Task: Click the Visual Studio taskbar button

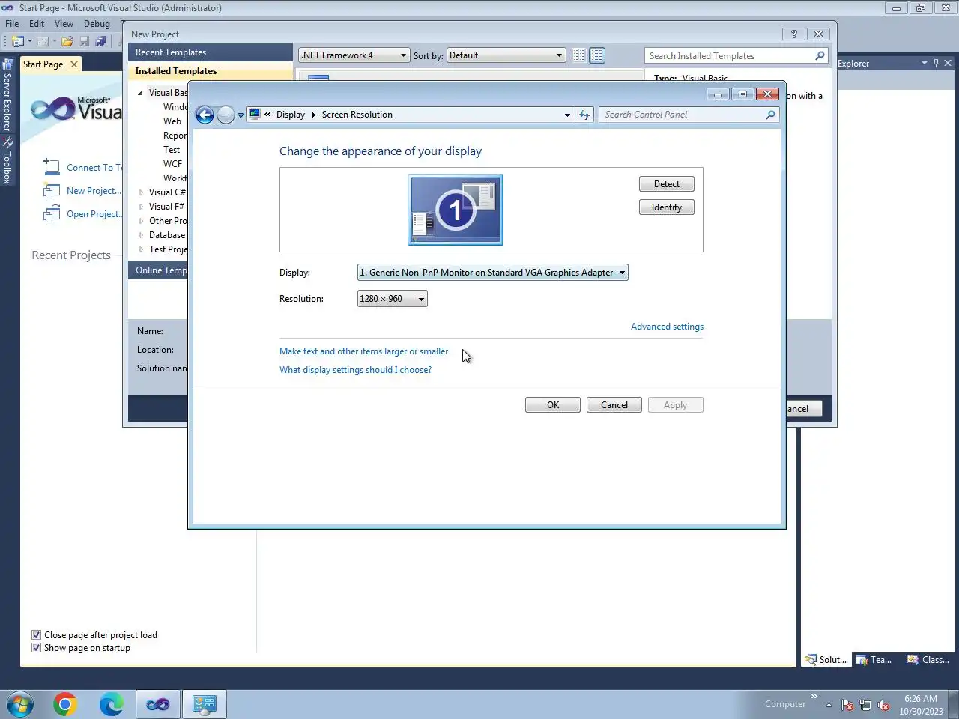Action: click(157, 704)
